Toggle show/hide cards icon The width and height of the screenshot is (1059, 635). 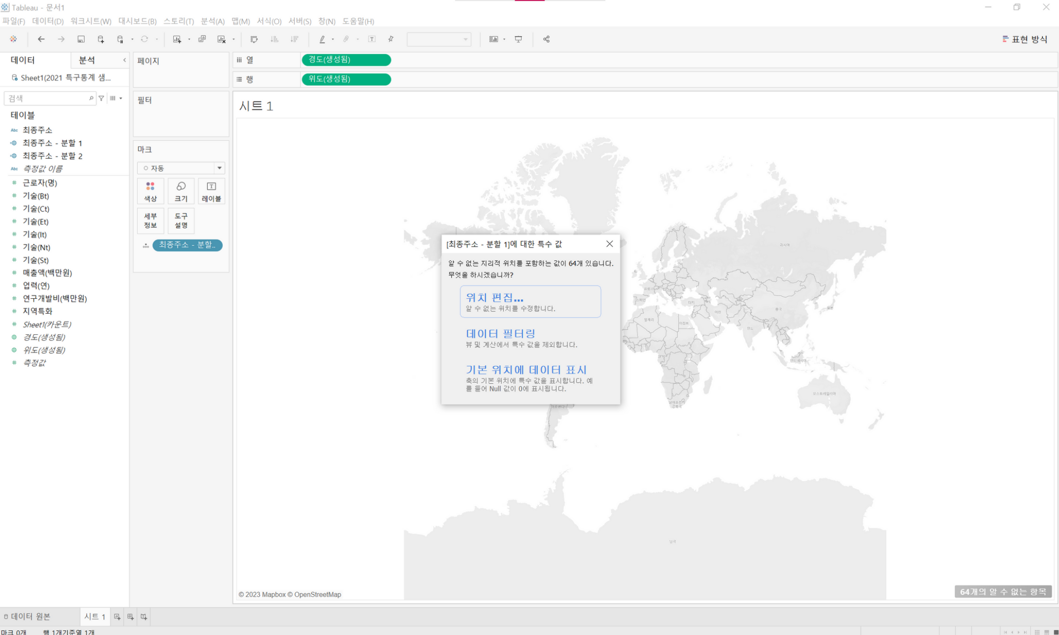click(493, 39)
